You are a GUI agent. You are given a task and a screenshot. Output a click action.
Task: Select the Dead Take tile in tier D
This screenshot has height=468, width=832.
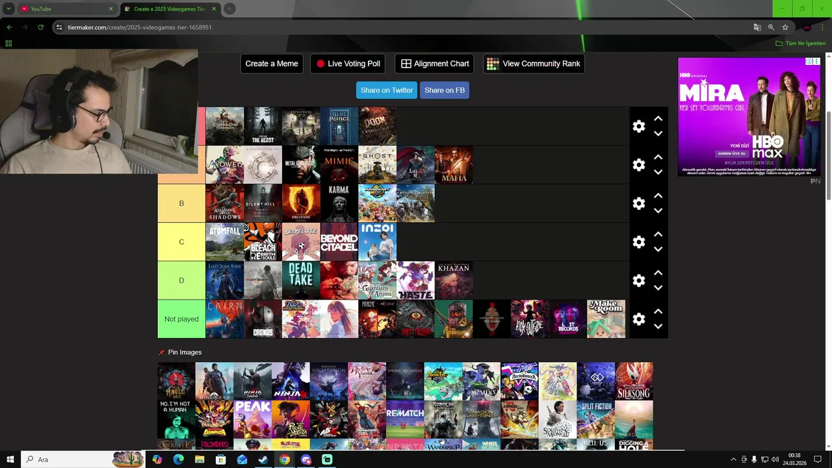(301, 280)
